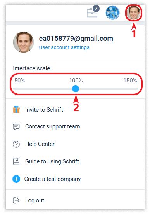Open Guide to using Schrift
The width and height of the screenshot is (150, 214).
(75, 161)
